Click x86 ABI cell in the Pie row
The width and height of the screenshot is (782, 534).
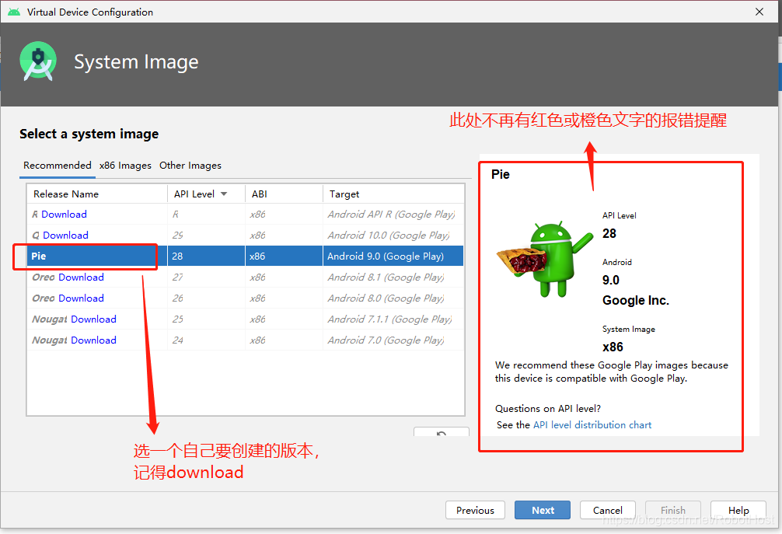tap(284, 257)
